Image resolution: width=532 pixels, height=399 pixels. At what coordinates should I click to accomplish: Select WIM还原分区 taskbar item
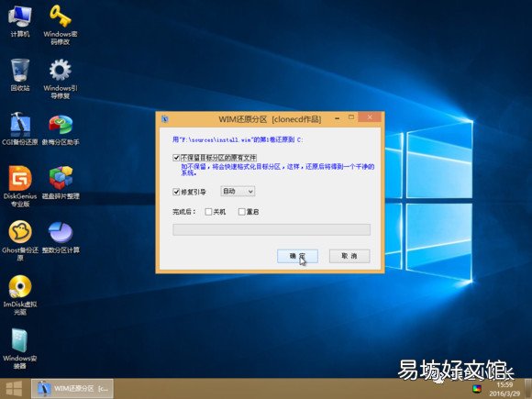72,389
